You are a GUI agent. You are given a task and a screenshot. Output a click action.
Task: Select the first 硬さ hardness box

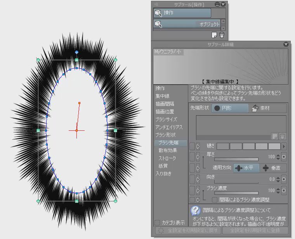[223, 146]
